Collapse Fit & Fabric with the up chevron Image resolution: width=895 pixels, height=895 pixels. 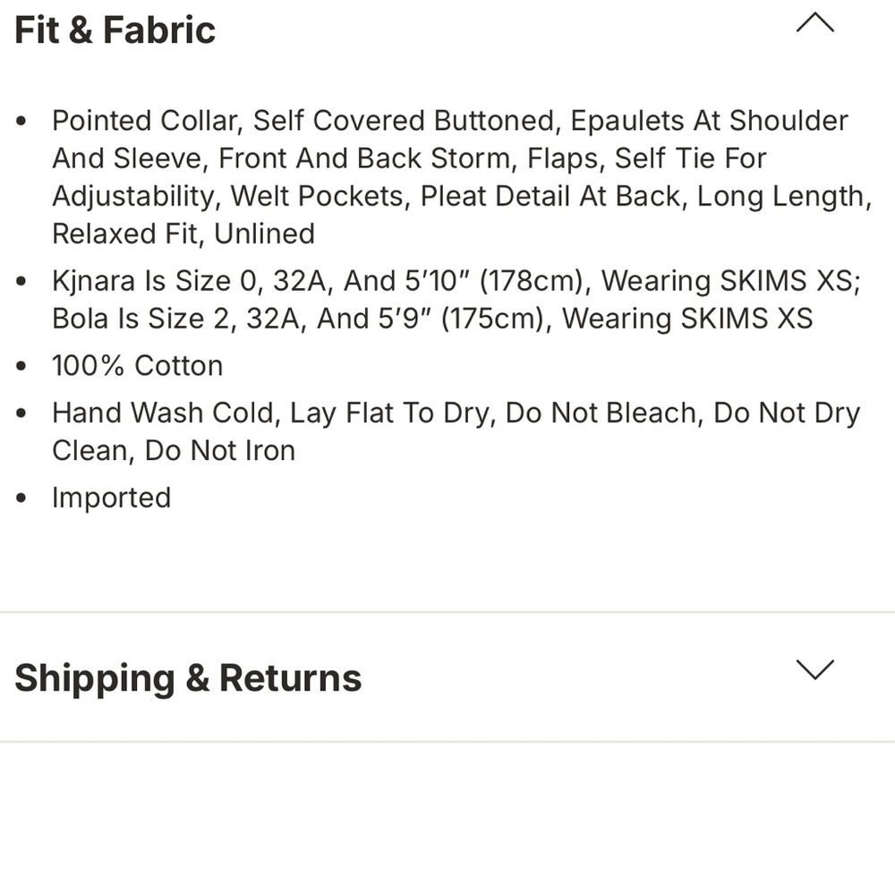[815, 23]
